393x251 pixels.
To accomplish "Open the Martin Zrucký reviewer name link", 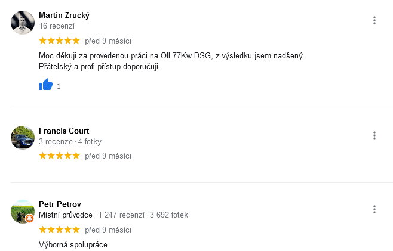I will click(x=64, y=16).
